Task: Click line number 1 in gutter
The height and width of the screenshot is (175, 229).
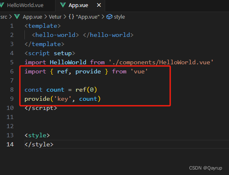Action: tap(12, 26)
